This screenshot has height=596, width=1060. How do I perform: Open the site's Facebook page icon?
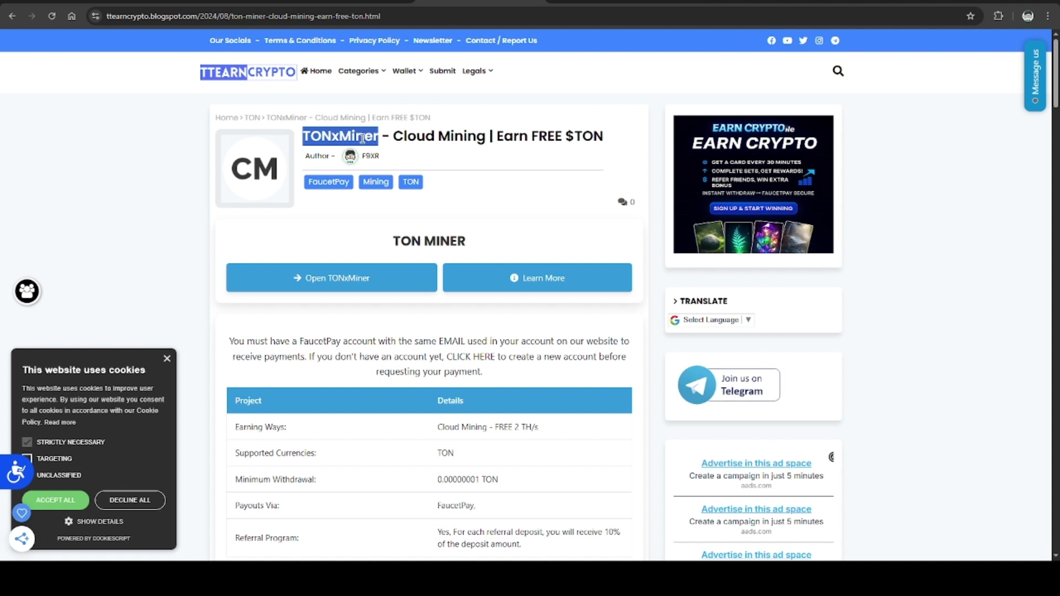click(771, 40)
